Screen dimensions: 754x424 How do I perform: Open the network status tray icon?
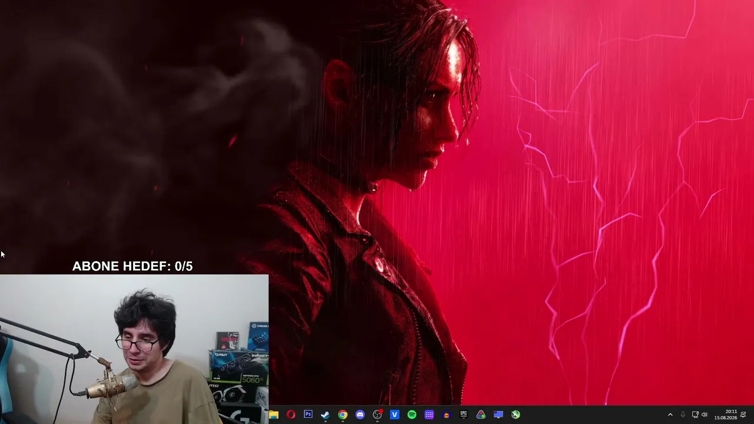pos(695,415)
